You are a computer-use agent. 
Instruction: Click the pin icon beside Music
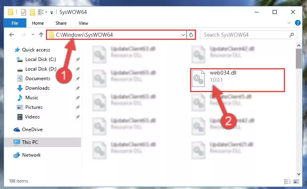(x=78, y=98)
